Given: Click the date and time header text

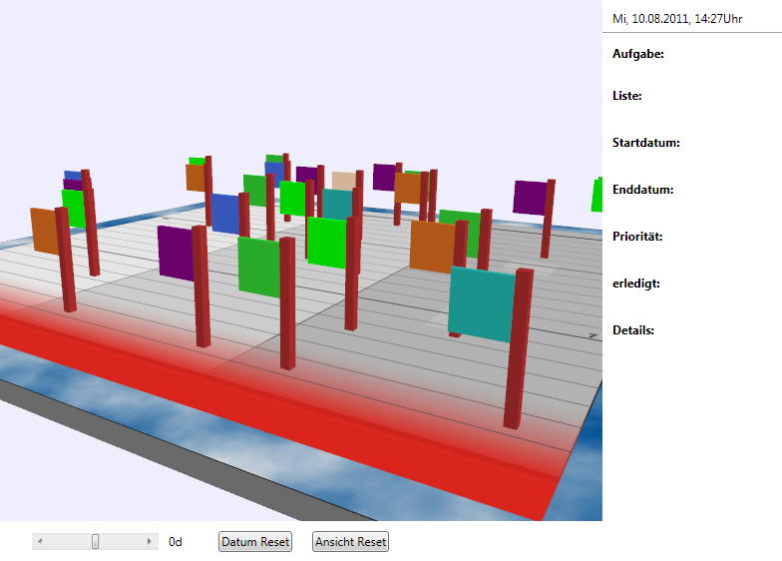Looking at the screenshot, I should pos(677,18).
